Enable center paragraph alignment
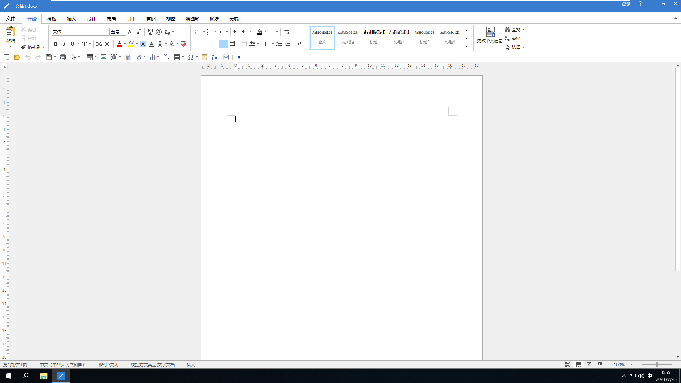Image resolution: width=681 pixels, height=383 pixels. pyautogui.click(x=206, y=44)
